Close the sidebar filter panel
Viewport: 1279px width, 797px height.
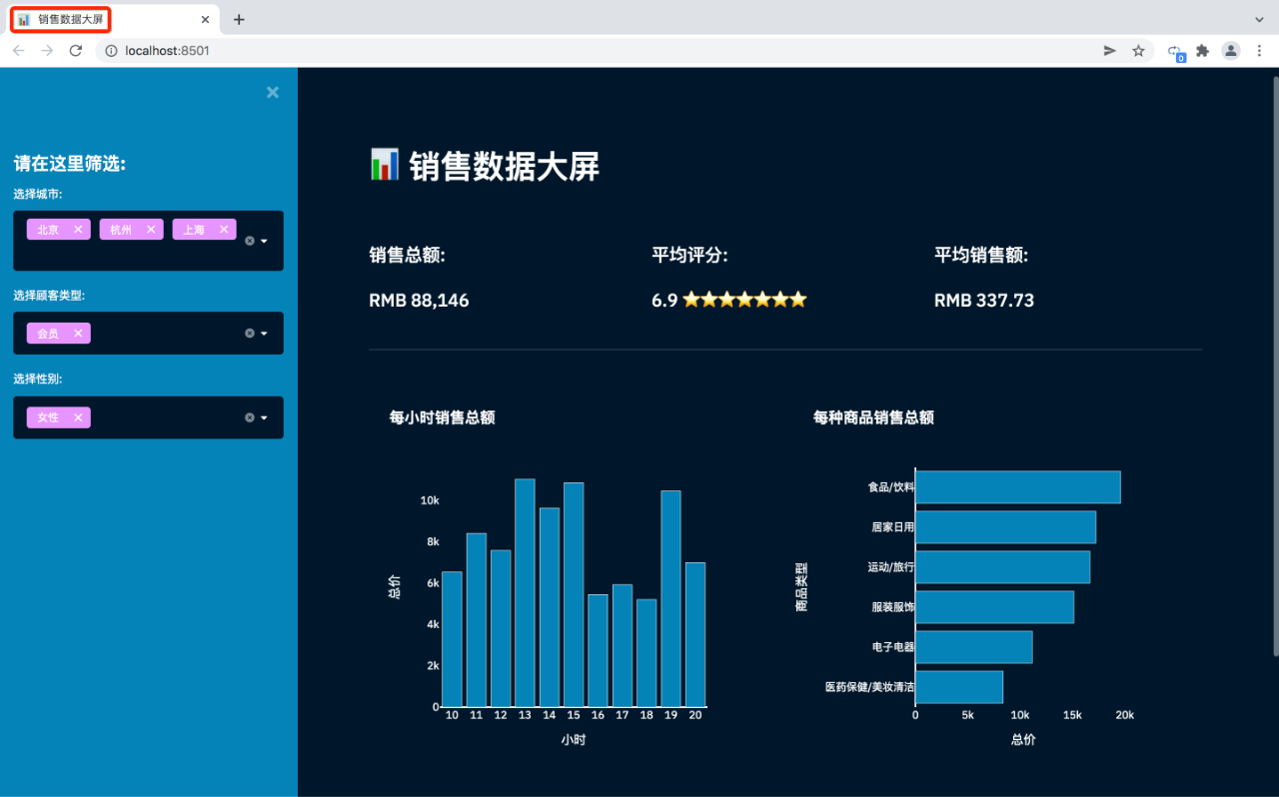coord(273,93)
